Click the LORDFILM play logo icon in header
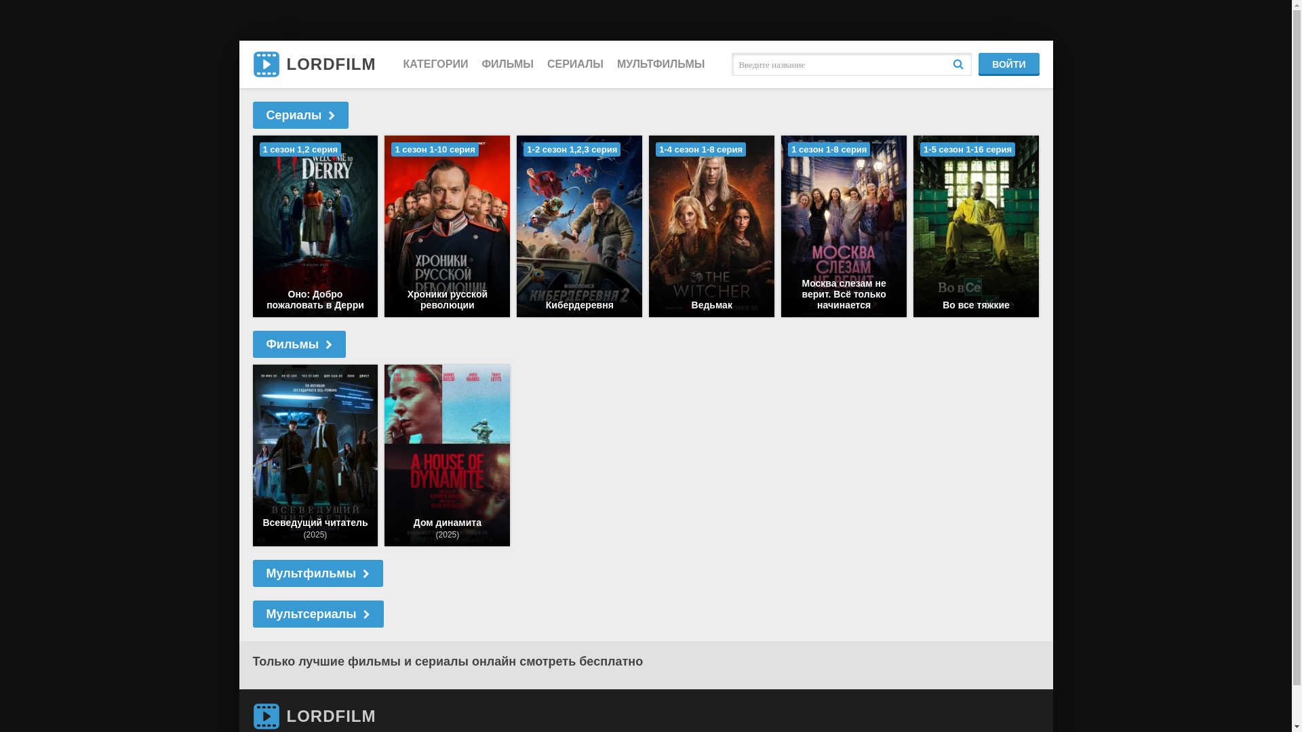 coord(266,64)
